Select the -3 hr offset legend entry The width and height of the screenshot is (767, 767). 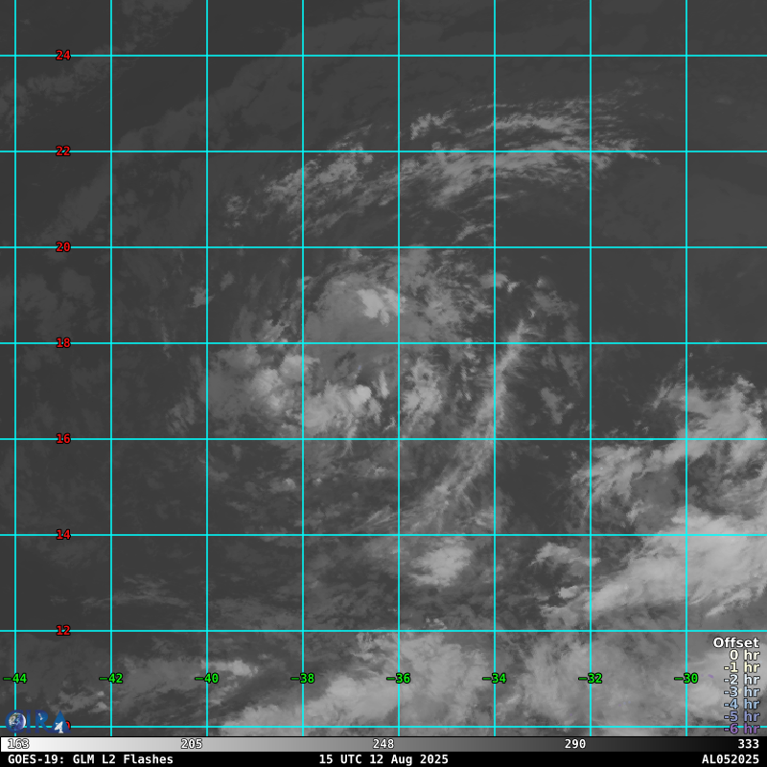click(x=741, y=691)
